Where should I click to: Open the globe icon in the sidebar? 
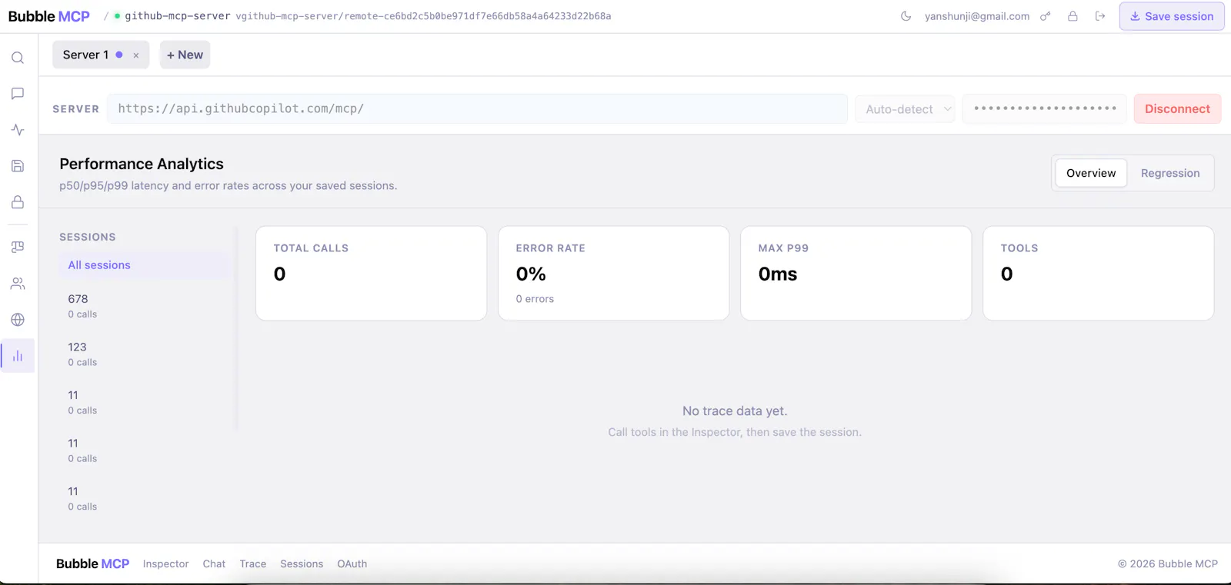coord(18,320)
